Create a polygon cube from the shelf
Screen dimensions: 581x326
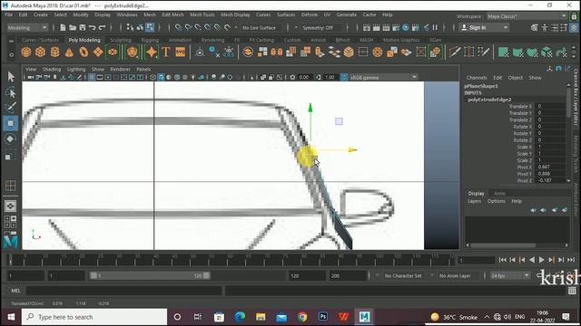(40, 53)
